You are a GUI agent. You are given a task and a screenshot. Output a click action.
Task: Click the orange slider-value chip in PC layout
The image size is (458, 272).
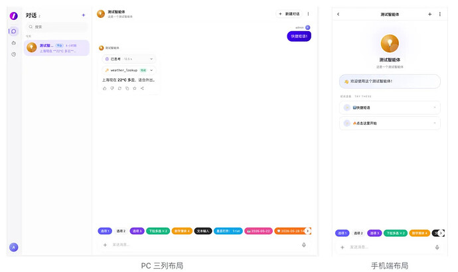pos(182,231)
